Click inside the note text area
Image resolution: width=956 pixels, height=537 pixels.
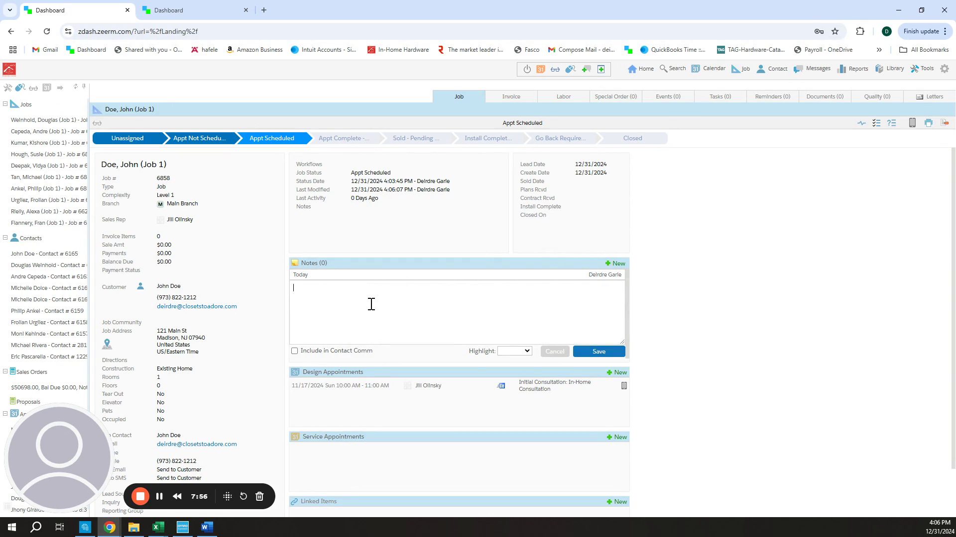point(457,312)
